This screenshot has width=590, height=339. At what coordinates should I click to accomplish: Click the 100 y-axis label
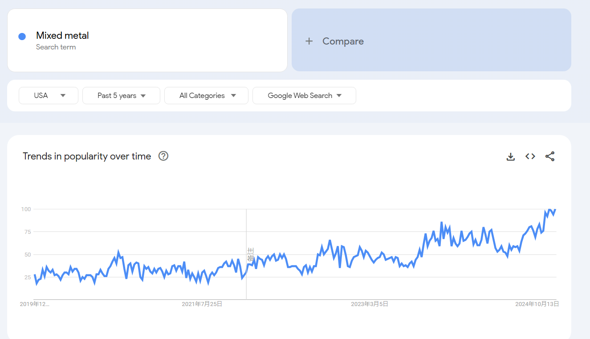(x=25, y=209)
